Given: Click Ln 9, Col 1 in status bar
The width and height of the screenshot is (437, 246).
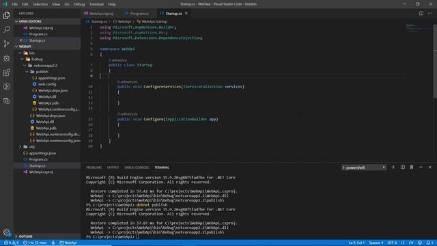Looking at the screenshot, I should (356, 243).
